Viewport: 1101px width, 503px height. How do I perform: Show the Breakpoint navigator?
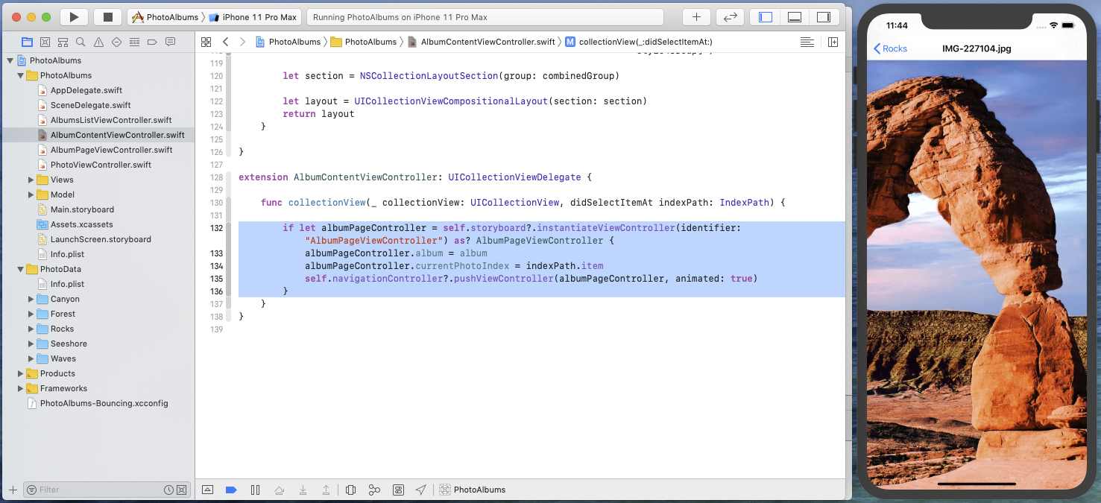tap(153, 42)
